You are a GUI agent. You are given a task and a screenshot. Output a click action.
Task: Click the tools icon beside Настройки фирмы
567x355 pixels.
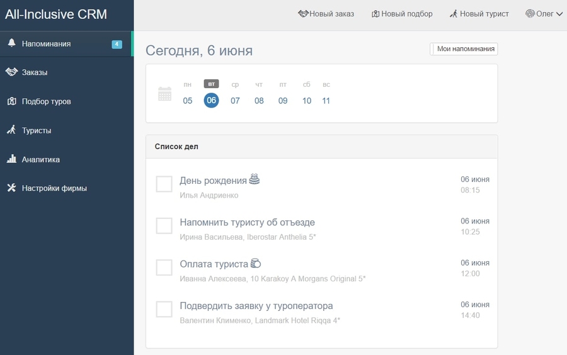11,188
